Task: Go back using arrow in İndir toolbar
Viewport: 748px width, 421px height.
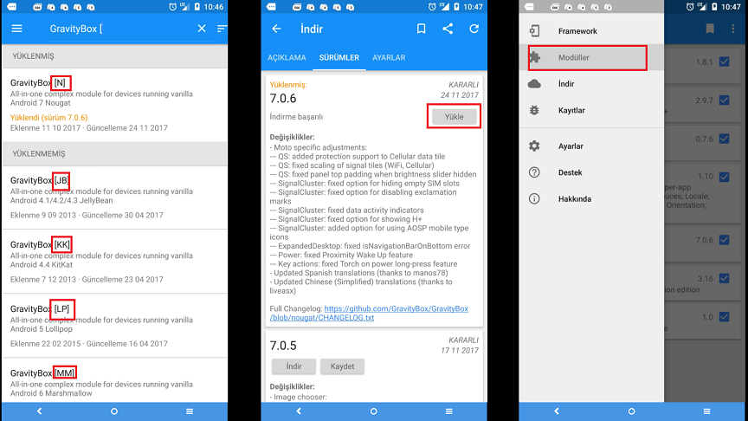Action: tap(276, 29)
